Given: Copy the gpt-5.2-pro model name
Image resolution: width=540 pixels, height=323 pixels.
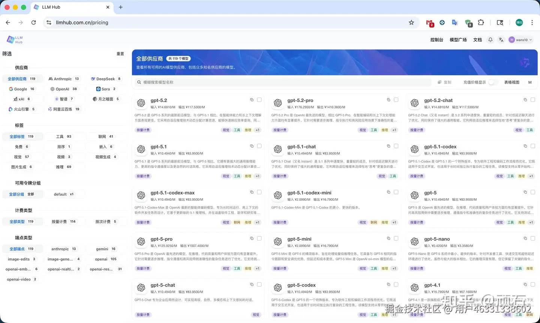Looking at the screenshot, I should [x=388, y=100].
